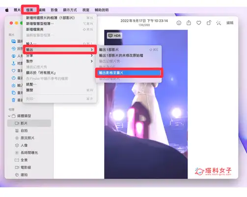The height and width of the screenshot is (197, 247).
Task: Open the Favorites heart sidebar icon
Action: click(x=13, y=70)
